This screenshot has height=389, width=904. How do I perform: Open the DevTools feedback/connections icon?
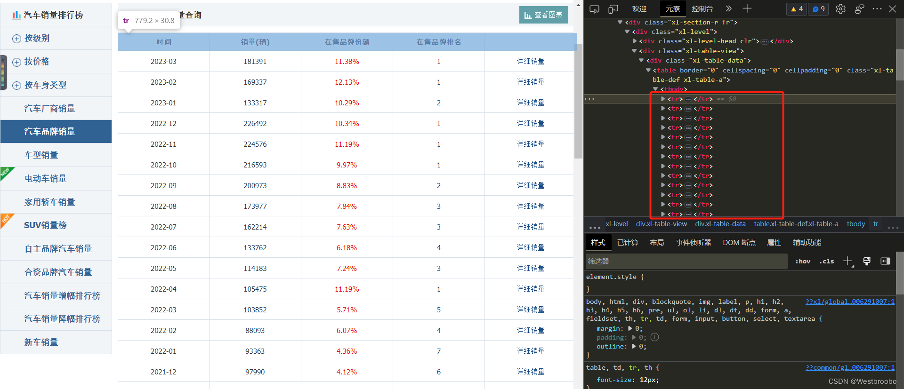[859, 9]
